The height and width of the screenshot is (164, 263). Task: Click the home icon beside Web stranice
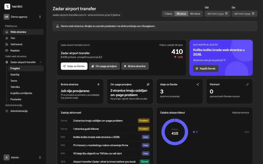[7, 32]
